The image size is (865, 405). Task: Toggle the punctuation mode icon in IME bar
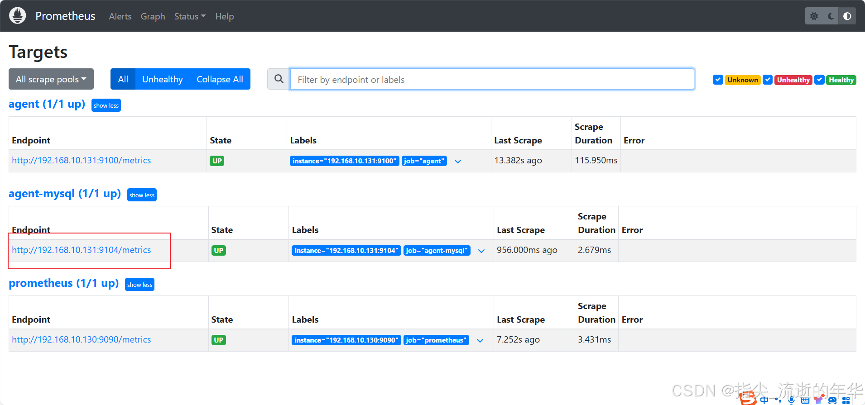pos(778,400)
